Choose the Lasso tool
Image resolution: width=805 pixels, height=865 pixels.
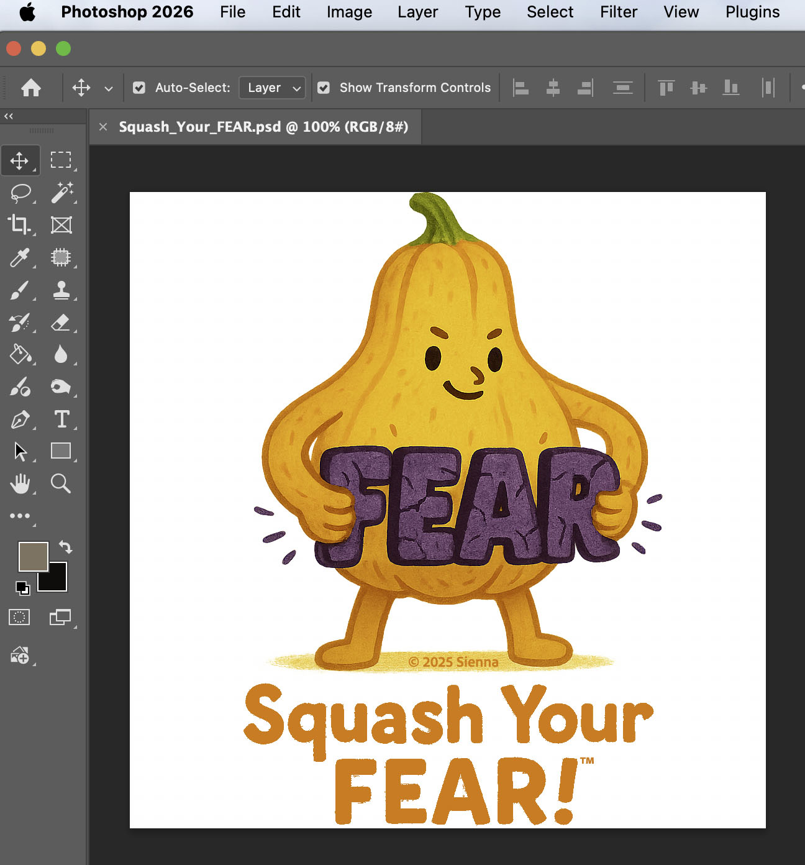coord(20,193)
